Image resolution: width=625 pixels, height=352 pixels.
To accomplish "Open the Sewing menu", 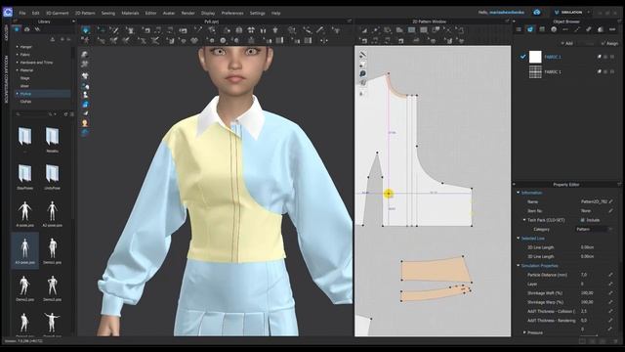I will (108, 13).
